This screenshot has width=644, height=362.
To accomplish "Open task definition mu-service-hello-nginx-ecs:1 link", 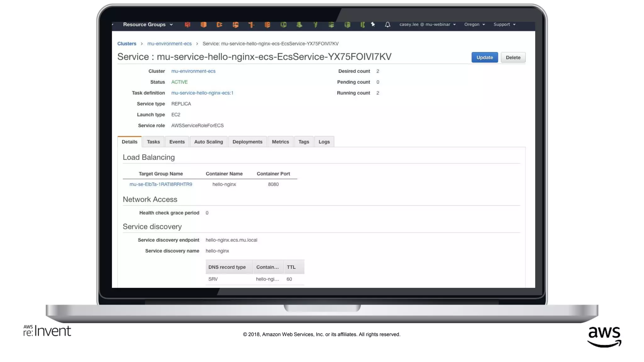I will [x=202, y=93].
